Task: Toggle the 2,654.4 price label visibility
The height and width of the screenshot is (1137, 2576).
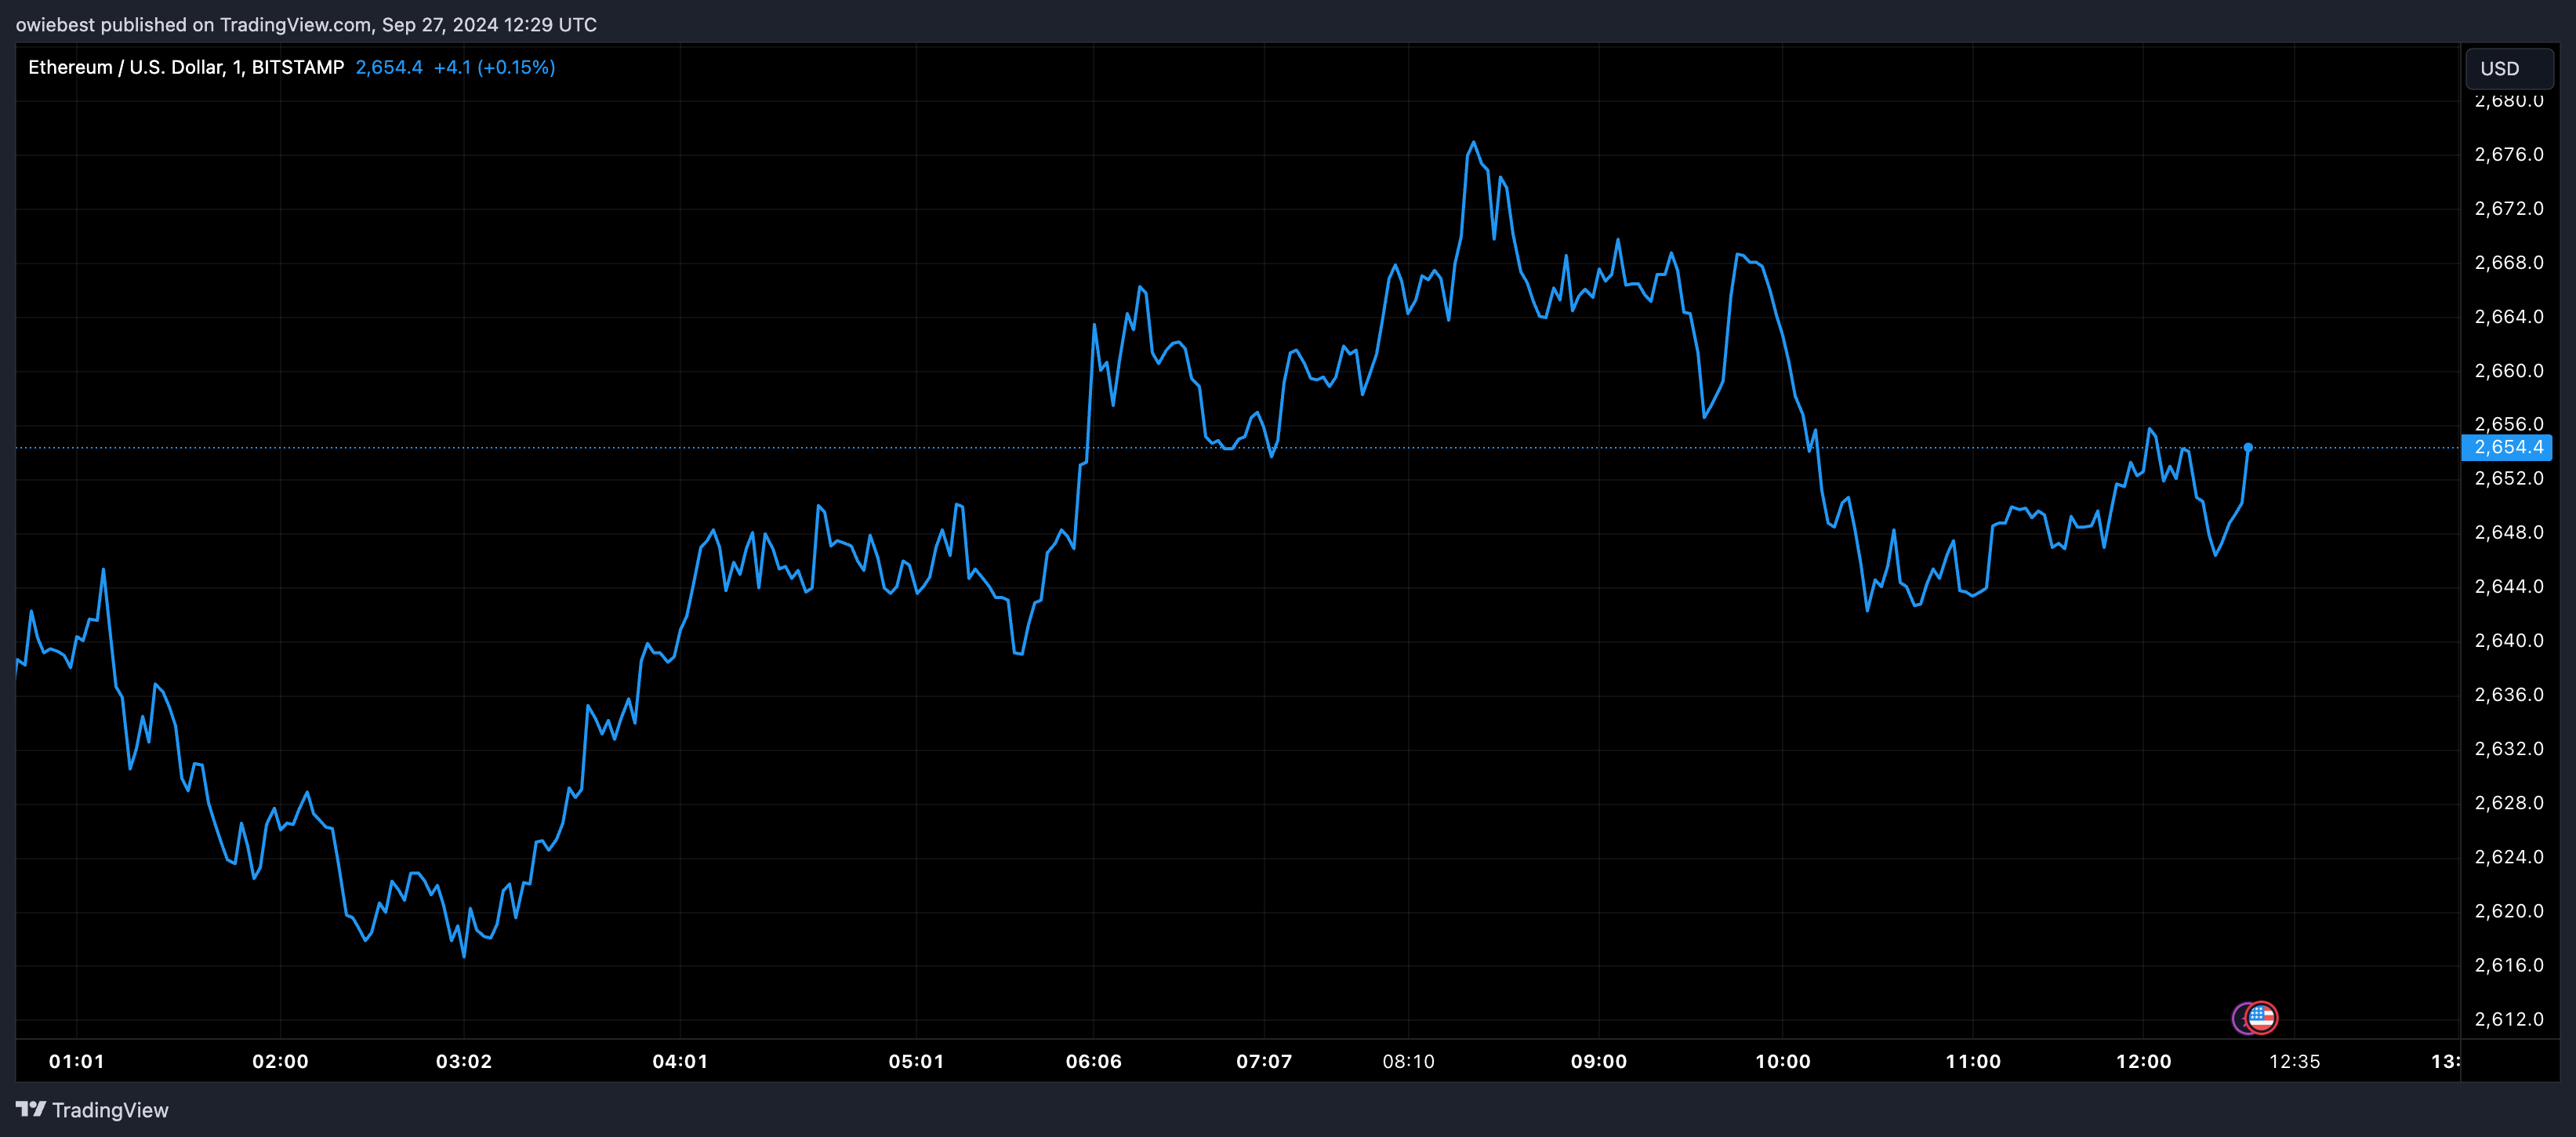Action: 2504,448
